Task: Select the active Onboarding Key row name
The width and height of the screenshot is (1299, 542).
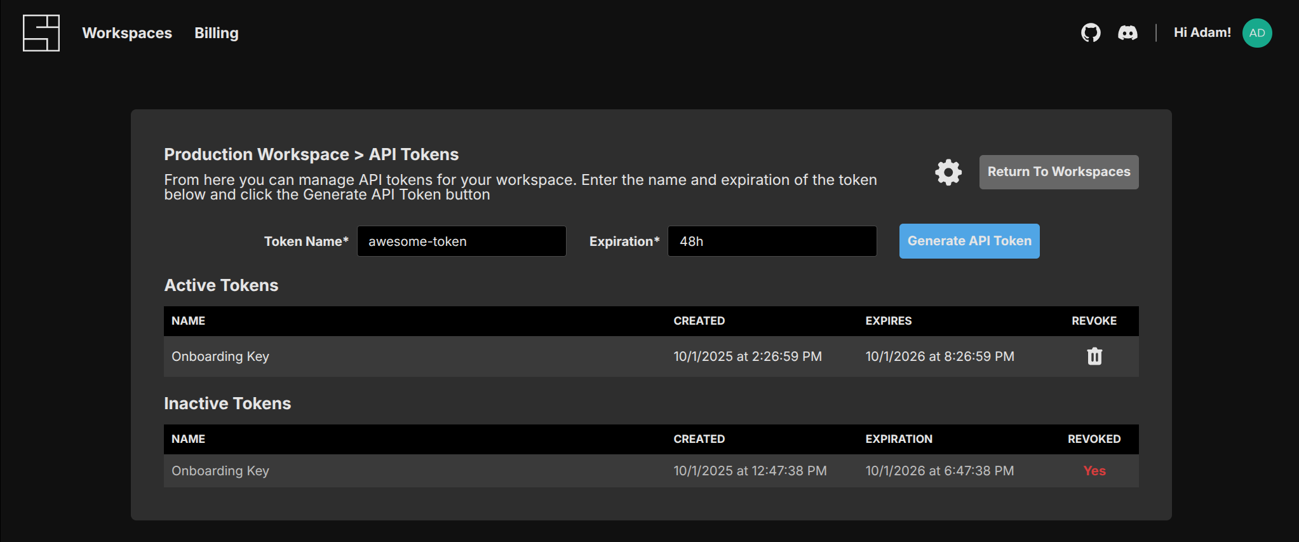Action: coord(220,356)
